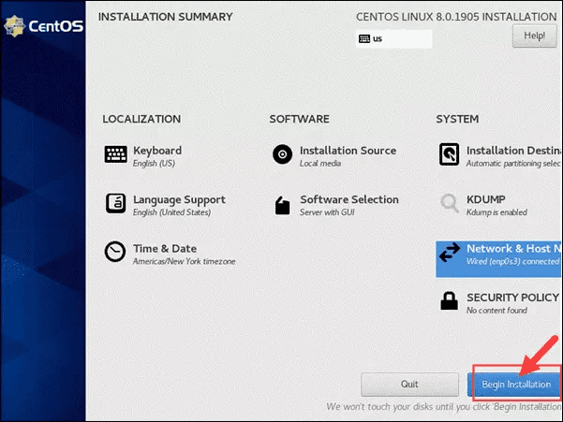Click the 'We won't touch your disks' notice

tap(444, 407)
